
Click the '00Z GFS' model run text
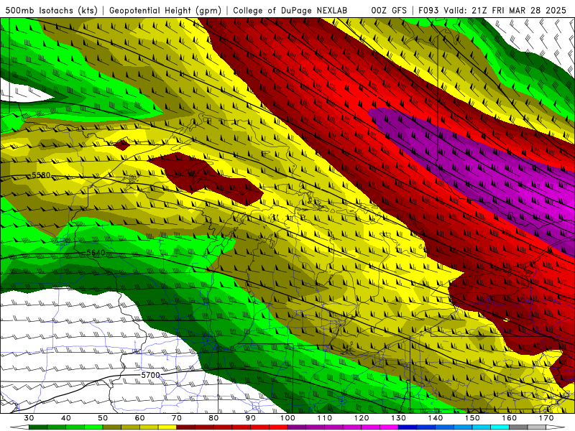pyautogui.click(x=389, y=10)
